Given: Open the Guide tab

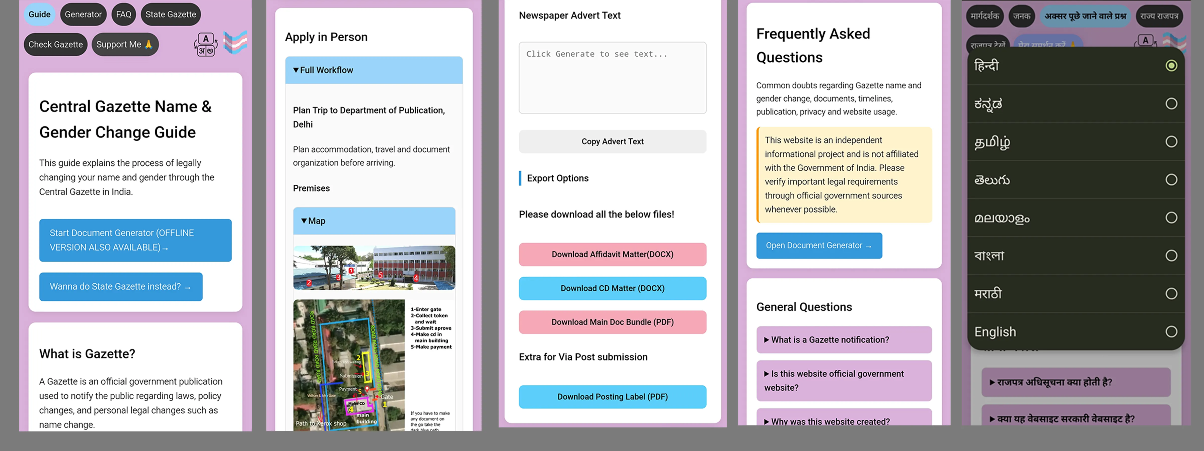Looking at the screenshot, I should [x=40, y=15].
